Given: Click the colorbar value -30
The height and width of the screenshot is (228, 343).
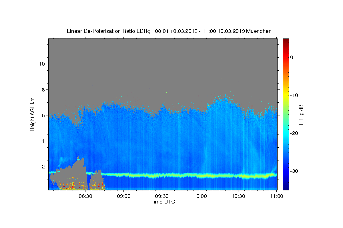Looking at the screenshot, I should click(294, 171).
